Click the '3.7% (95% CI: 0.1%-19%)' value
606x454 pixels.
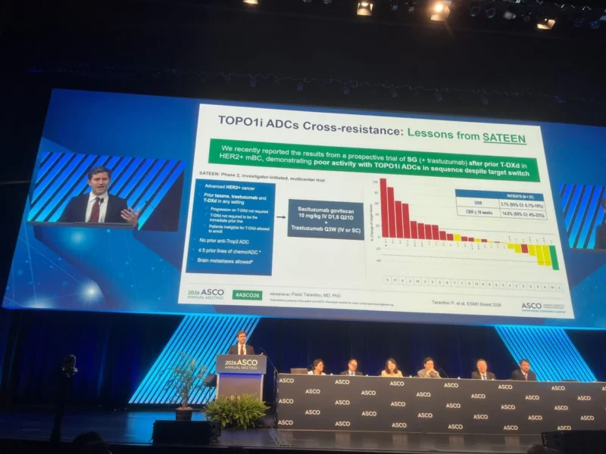coord(522,205)
